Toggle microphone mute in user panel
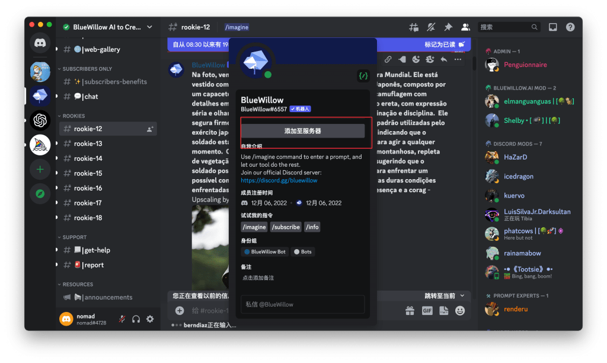 click(122, 319)
